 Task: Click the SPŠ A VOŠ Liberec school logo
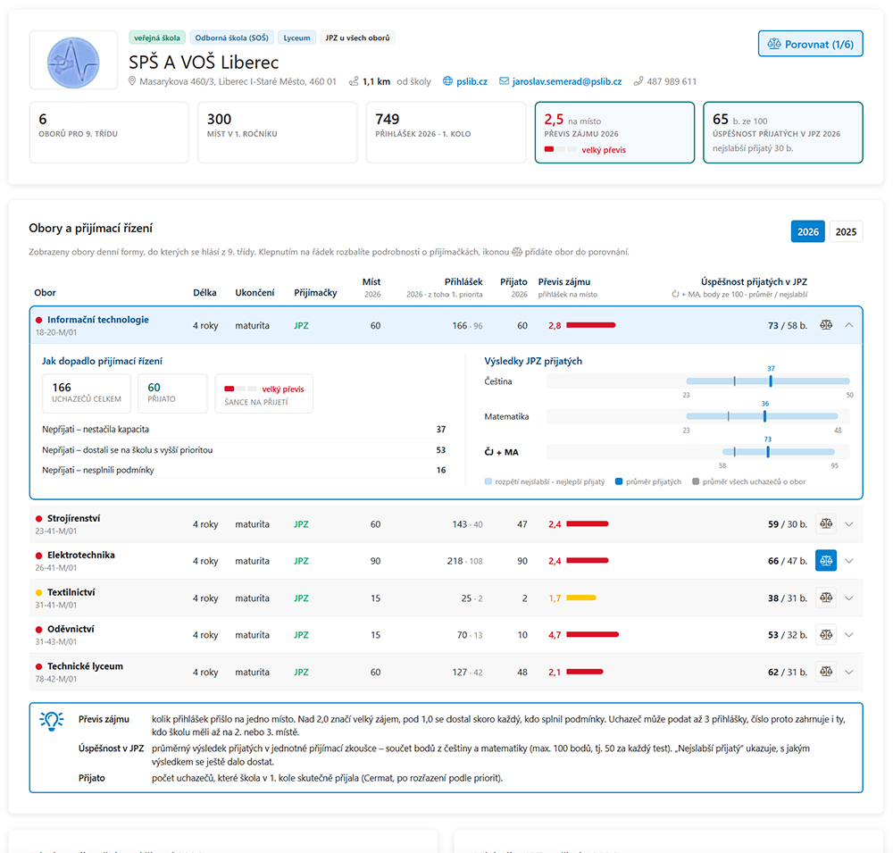[x=73, y=61]
